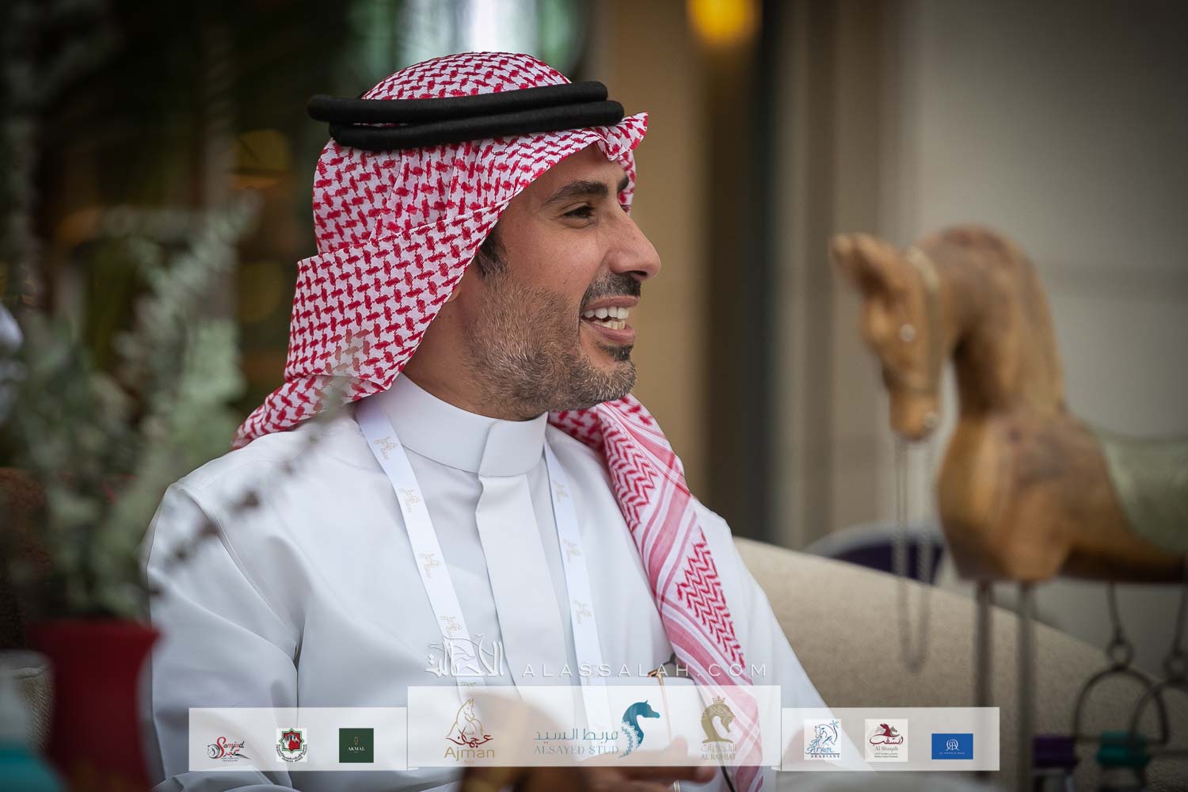Open the Ajman stud horse logo
The width and height of the screenshot is (1188, 792).
click(x=471, y=733)
